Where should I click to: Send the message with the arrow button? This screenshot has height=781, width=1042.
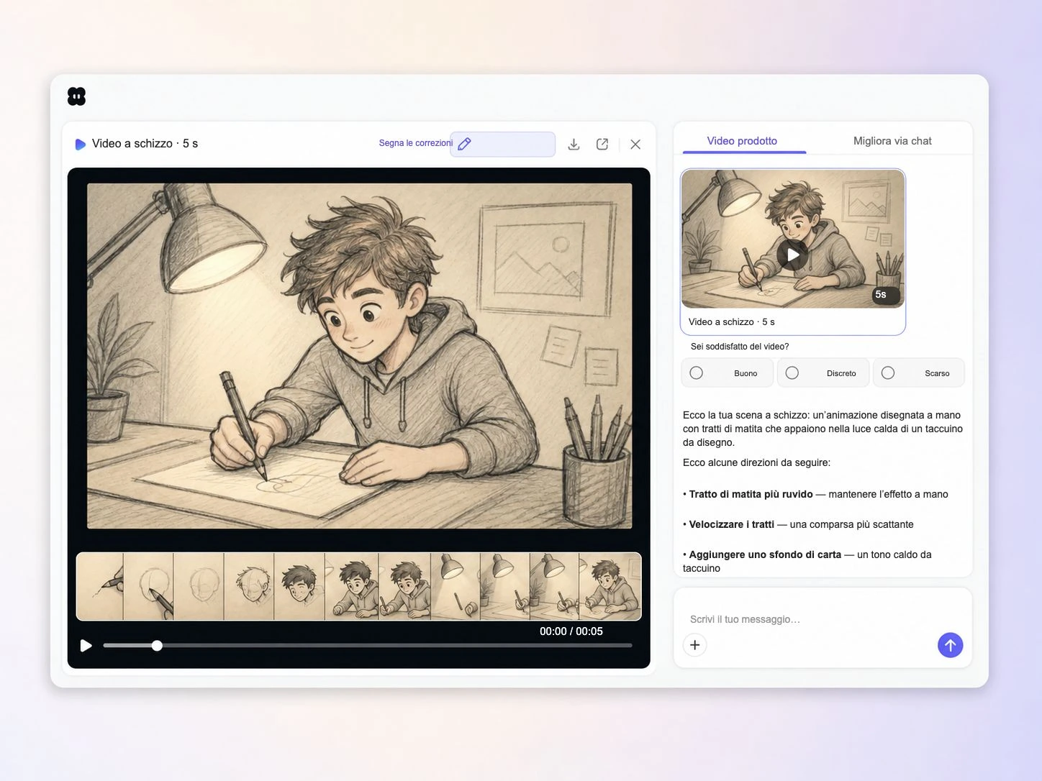(950, 645)
